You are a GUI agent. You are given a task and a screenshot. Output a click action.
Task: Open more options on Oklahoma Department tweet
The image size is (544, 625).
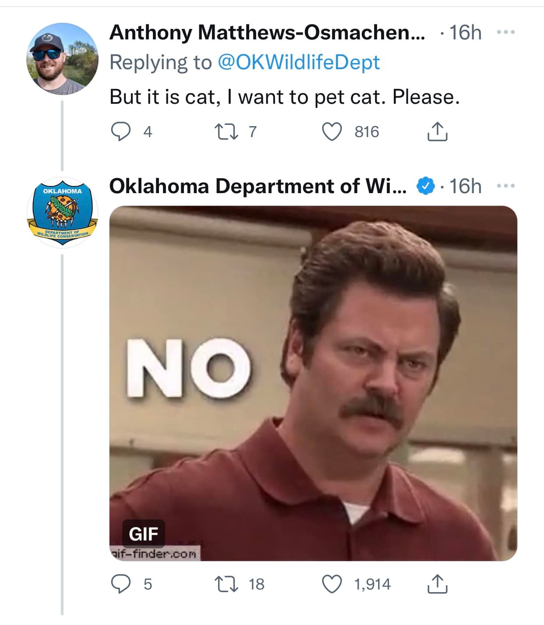click(x=507, y=186)
